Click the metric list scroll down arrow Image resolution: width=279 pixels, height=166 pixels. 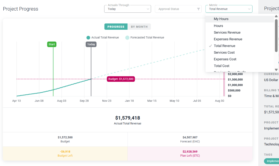click(x=276, y=70)
